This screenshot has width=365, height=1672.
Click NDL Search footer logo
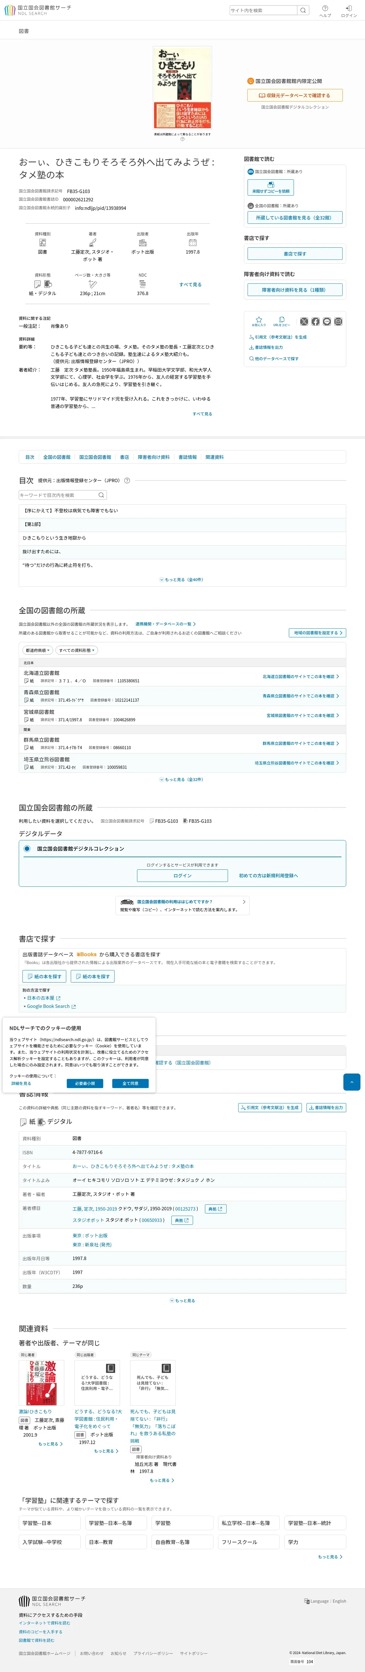pos(52,1601)
